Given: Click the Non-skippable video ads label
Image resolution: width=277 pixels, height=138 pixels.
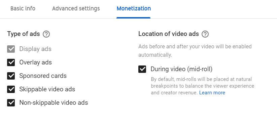Looking at the screenshot, I should pyautogui.click(x=54, y=102).
